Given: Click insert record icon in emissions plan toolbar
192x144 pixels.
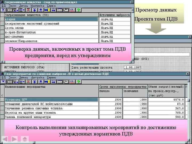Looking at the screenshot, I should click(x=22, y=82).
